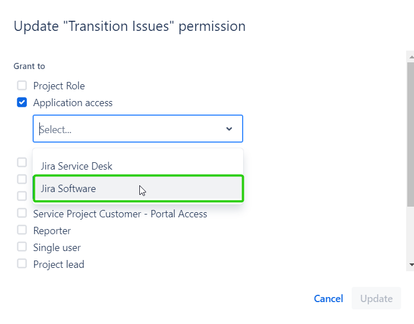The height and width of the screenshot is (324, 414).
Task: Click the scrollbar down arrow
Action: [411, 264]
